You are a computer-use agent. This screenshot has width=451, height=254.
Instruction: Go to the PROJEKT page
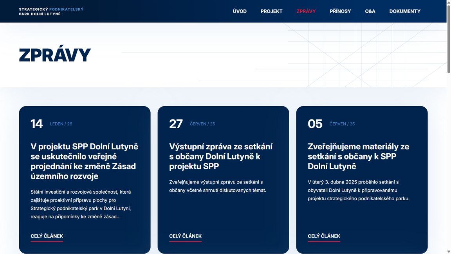(271, 11)
